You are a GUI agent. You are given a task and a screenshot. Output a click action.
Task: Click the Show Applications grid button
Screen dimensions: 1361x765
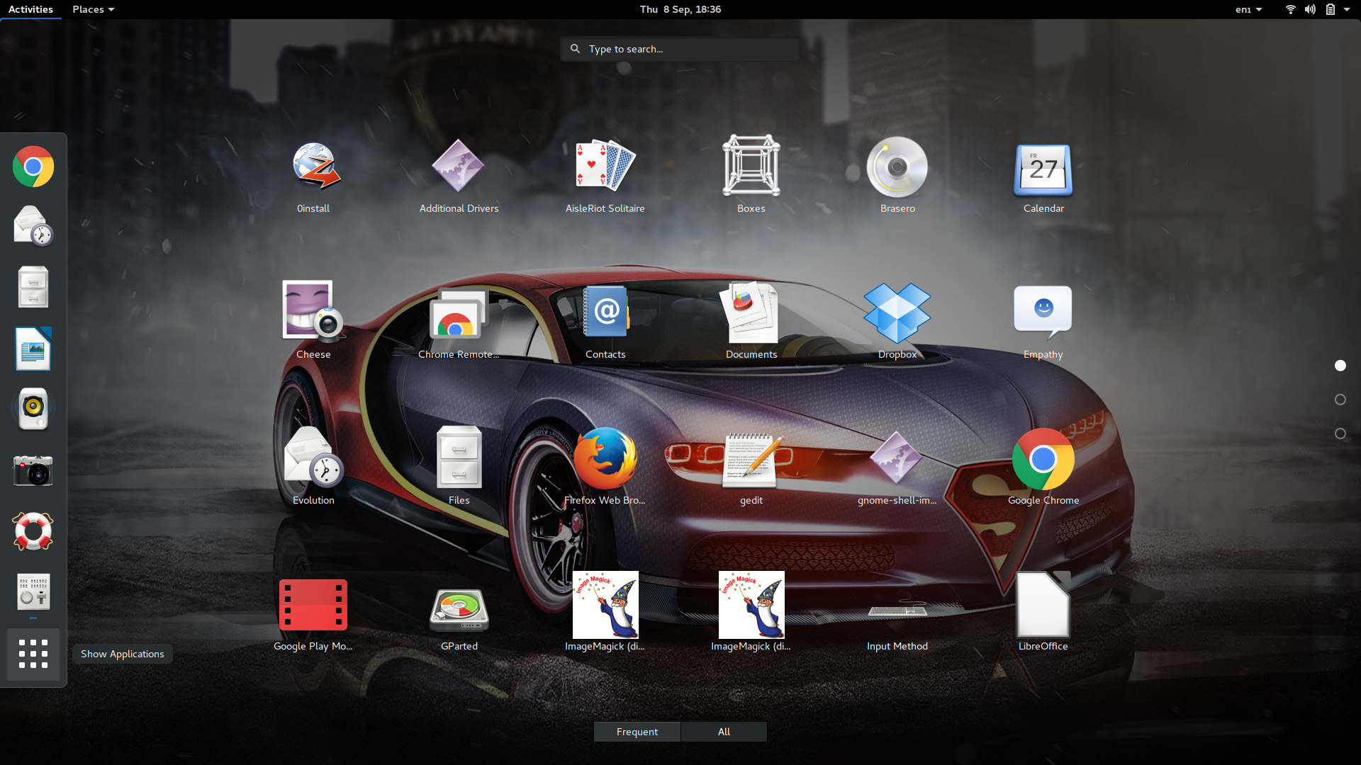pyautogui.click(x=33, y=654)
